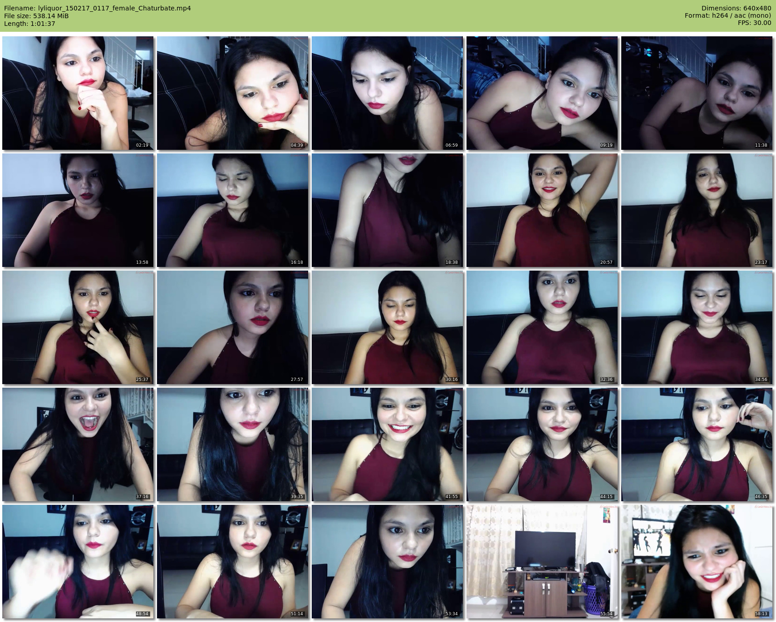Open the thumbnail at 06:59
Image resolution: width=776 pixels, height=622 pixels.
(x=387, y=93)
